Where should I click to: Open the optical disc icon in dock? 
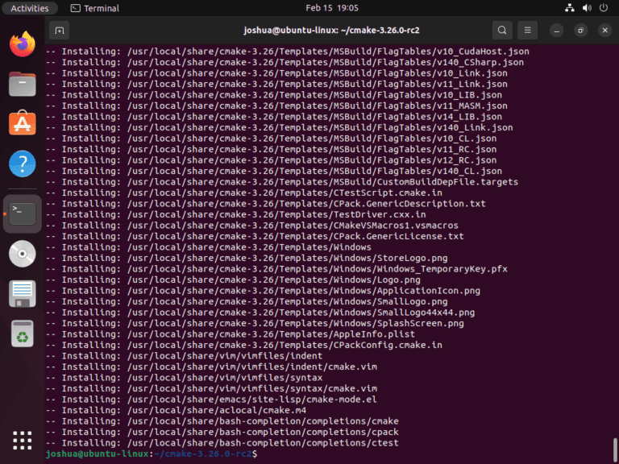point(22,253)
